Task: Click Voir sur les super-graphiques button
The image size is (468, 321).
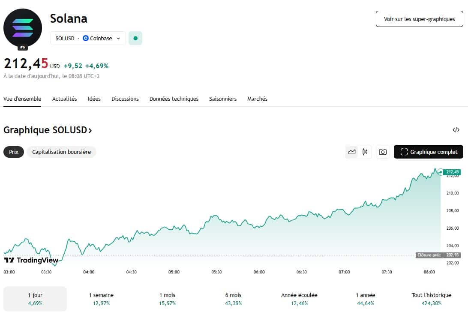Action: [x=419, y=19]
